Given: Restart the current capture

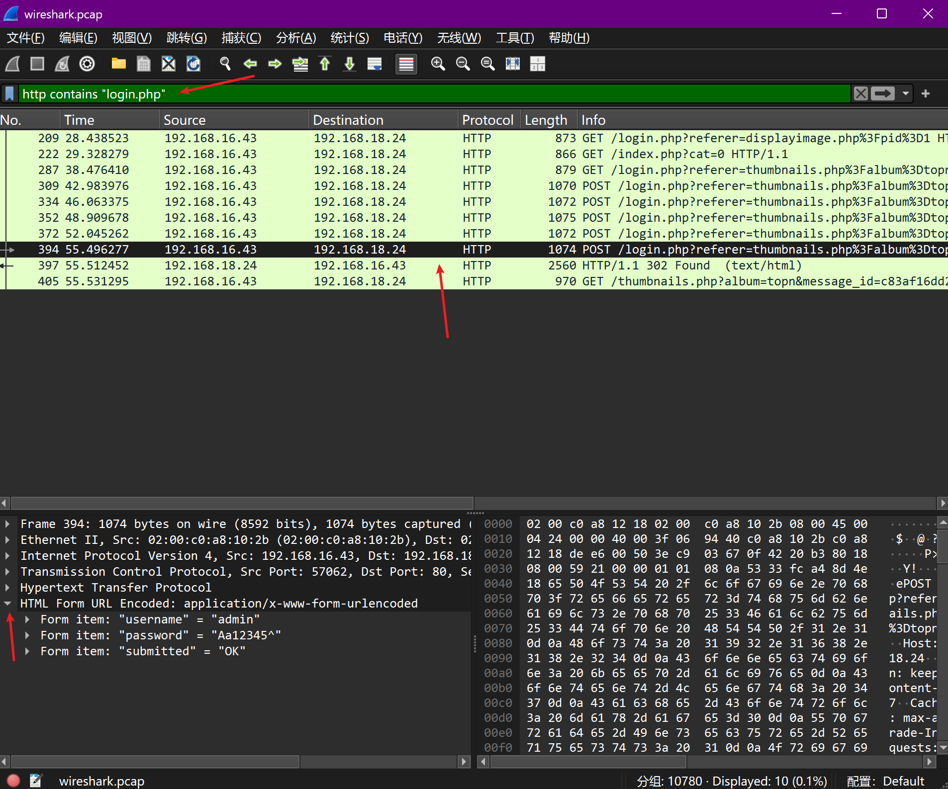Looking at the screenshot, I should [62, 64].
